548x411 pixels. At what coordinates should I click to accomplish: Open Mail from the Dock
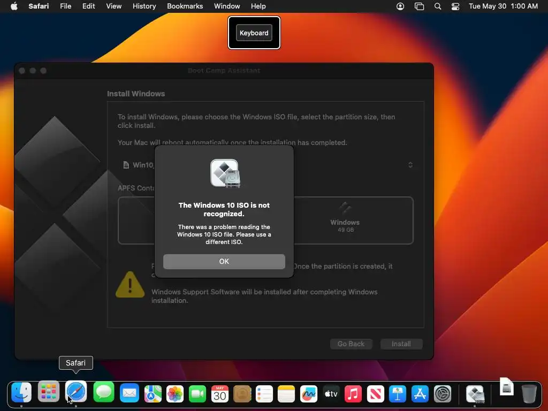tap(130, 393)
